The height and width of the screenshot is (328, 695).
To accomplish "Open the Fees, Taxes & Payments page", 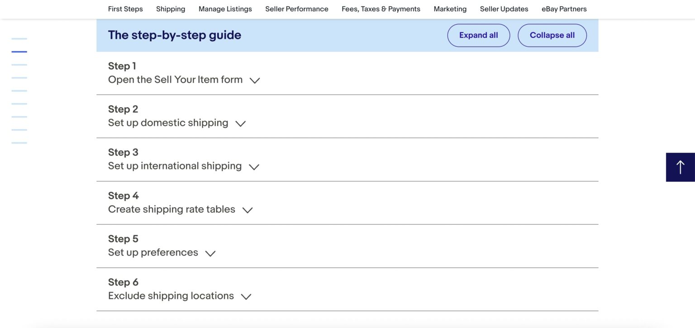I will coord(381,9).
